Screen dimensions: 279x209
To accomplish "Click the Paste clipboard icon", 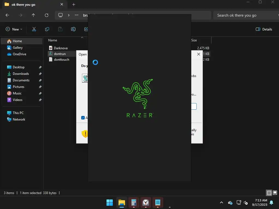I will [60, 29].
